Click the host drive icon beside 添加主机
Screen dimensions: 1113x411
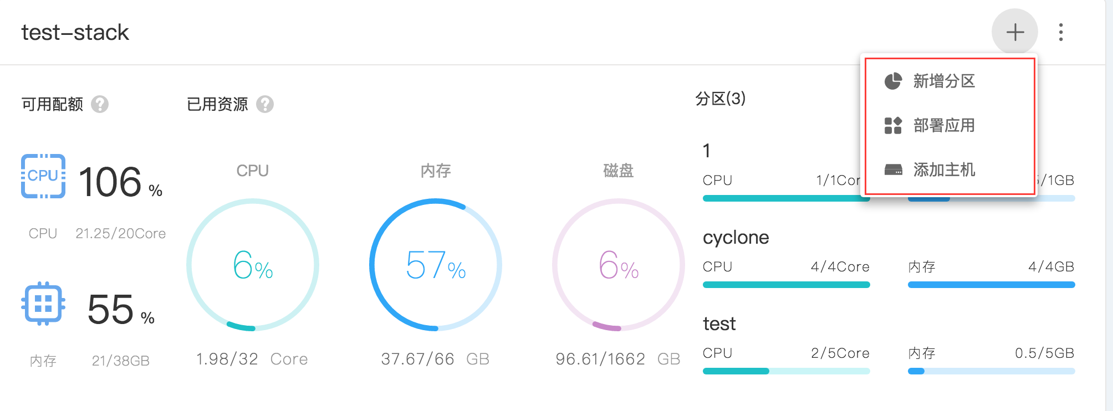pyautogui.click(x=893, y=170)
